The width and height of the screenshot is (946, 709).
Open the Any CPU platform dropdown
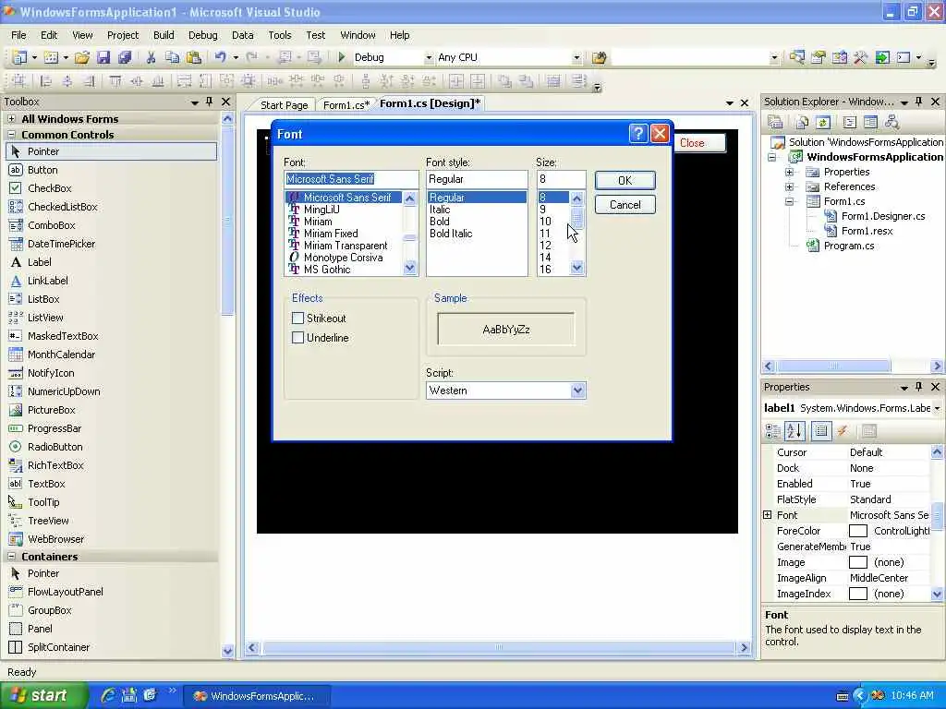(576, 58)
